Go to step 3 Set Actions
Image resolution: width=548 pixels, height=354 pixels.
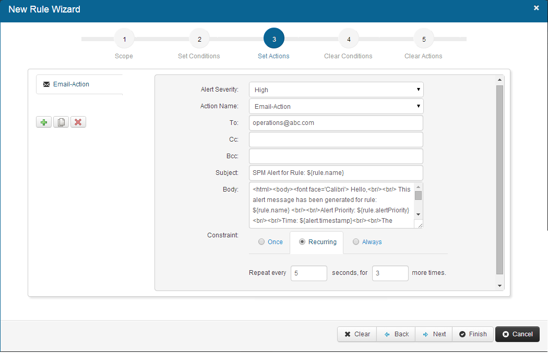274,39
